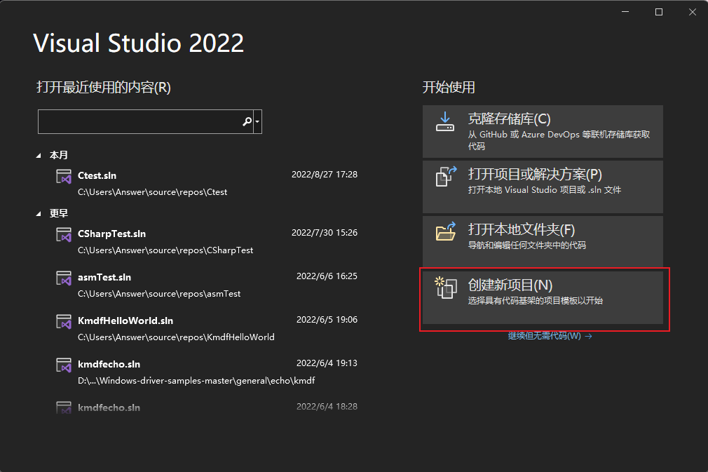The width and height of the screenshot is (708, 472).
Task: Collapse the 更早 group
Action: pos(39,213)
